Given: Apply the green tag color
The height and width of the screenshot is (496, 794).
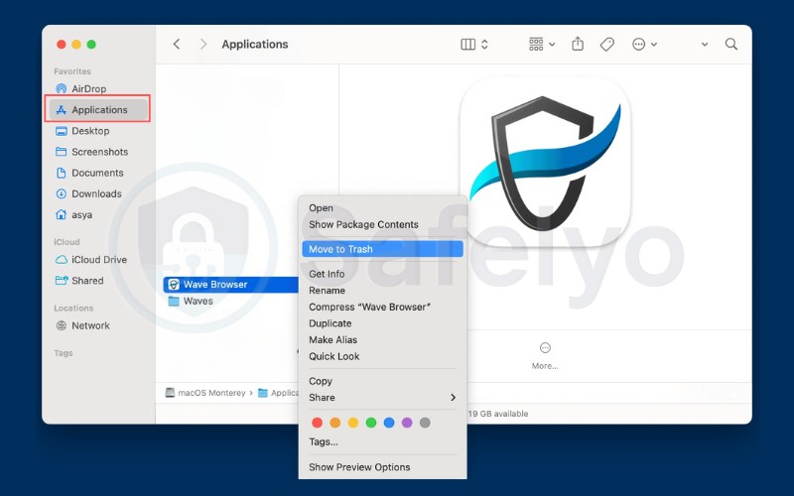Looking at the screenshot, I should click(371, 423).
